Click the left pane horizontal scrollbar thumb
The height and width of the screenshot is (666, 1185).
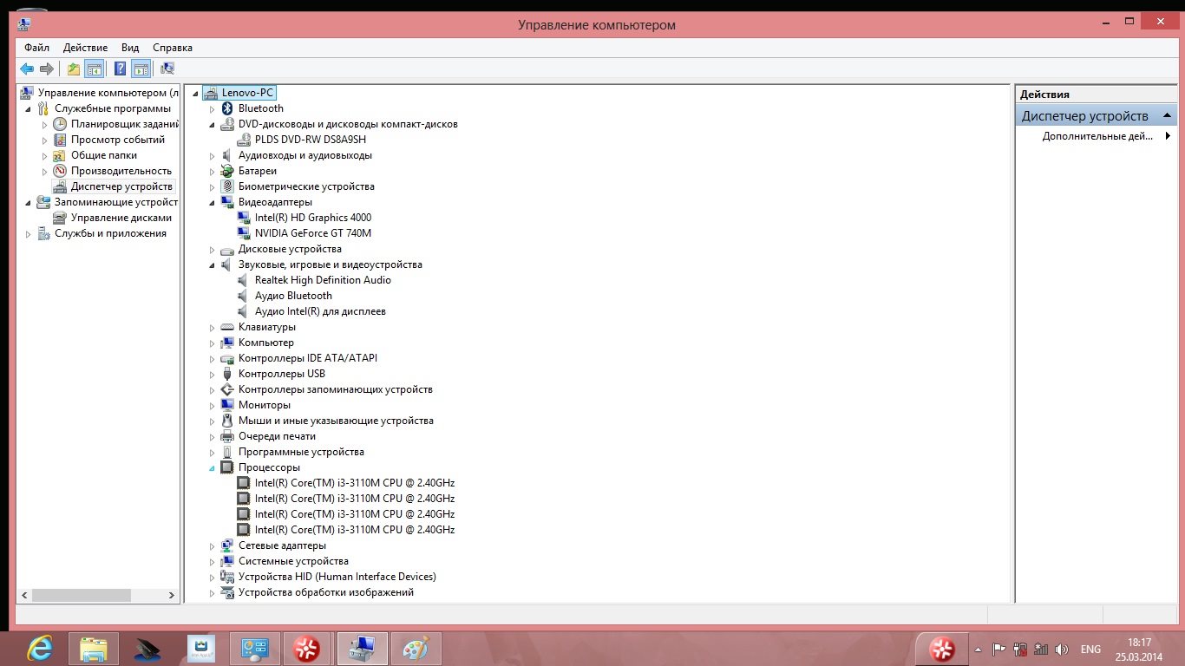point(81,596)
